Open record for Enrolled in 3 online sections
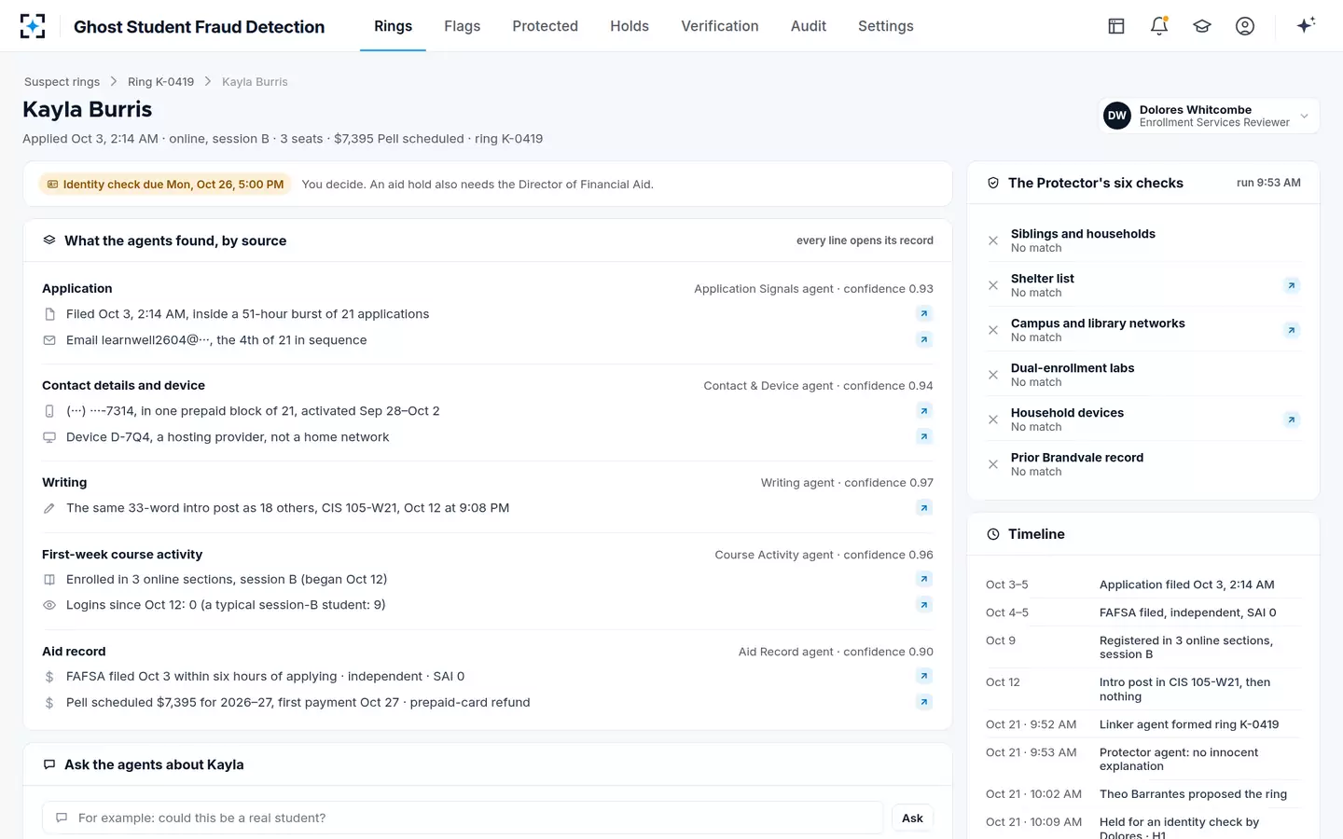The image size is (1343, 839). tap(924, 579)
